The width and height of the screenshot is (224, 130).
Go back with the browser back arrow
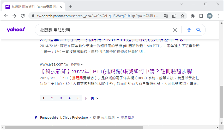pos(6,16)
